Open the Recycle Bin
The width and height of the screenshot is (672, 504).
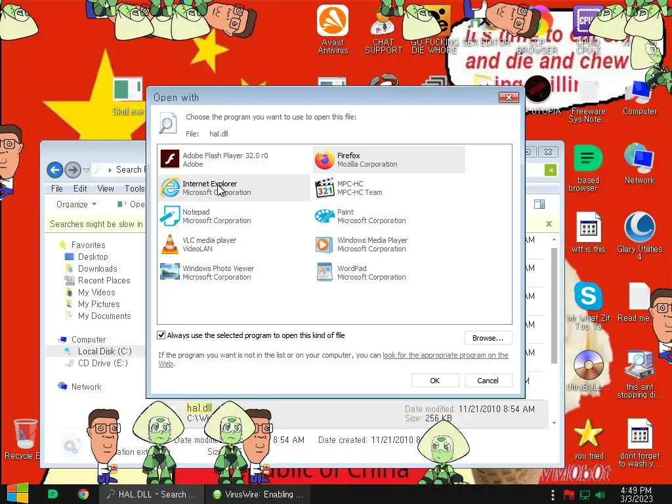(x=24, y=439)
